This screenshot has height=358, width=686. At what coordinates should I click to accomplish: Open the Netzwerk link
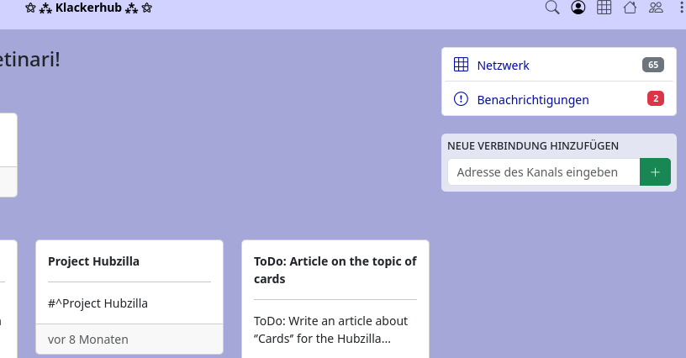click(503, 65)
